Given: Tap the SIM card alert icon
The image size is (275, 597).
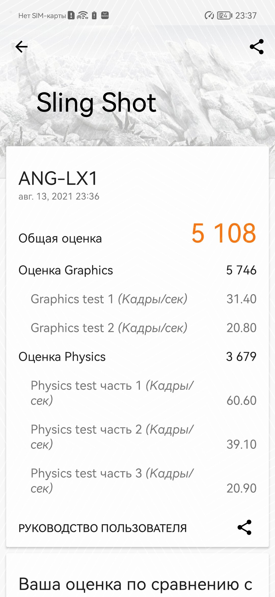Looking at the screenshot, I should tap(71, 16).
